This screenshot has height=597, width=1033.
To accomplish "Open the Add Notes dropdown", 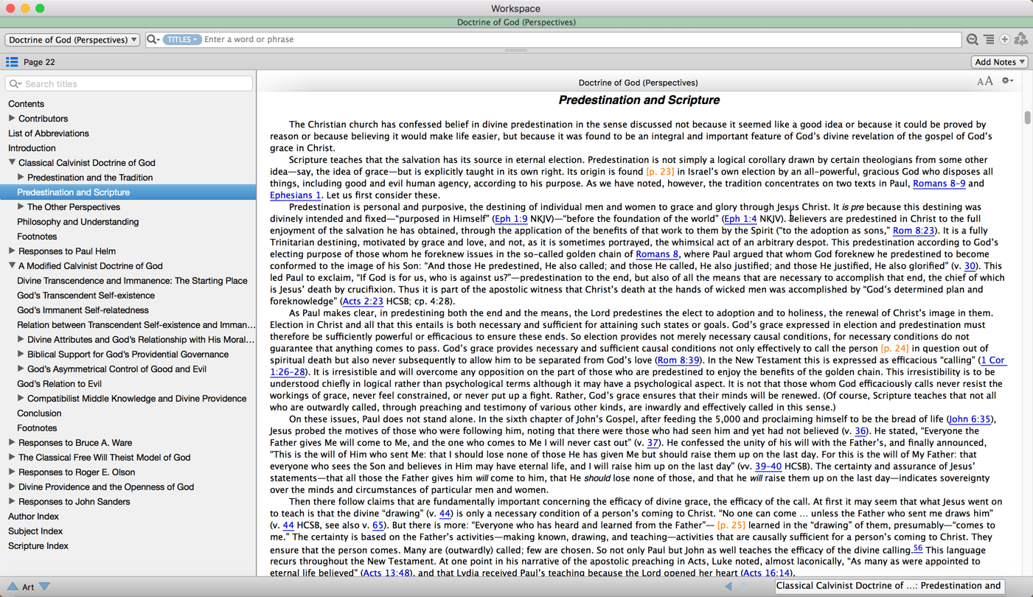I will (1000, 62).
